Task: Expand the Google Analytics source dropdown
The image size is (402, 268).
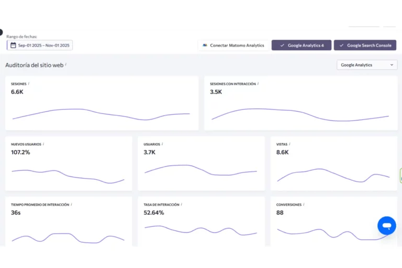Action: coord(366,65)
